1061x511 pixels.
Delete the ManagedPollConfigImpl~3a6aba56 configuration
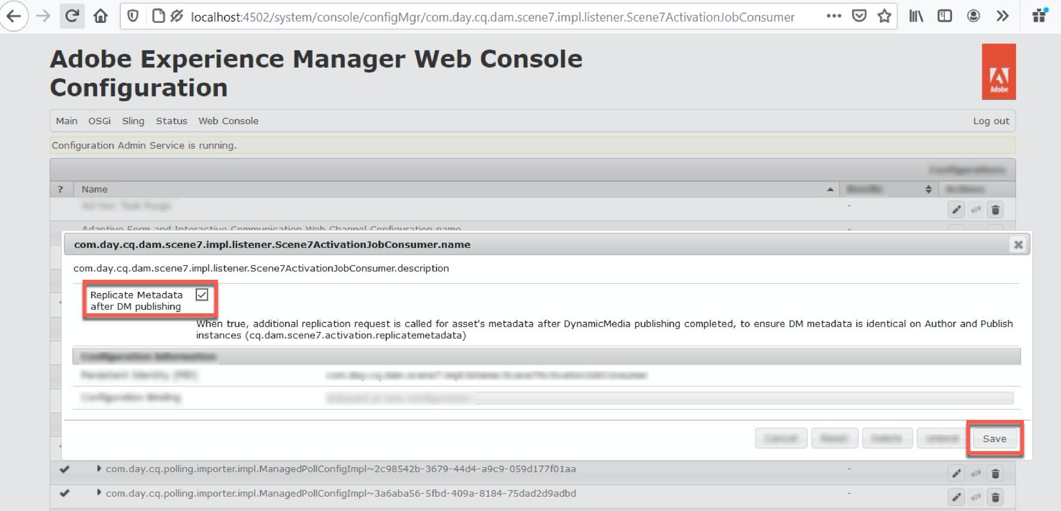click(995, 497)
